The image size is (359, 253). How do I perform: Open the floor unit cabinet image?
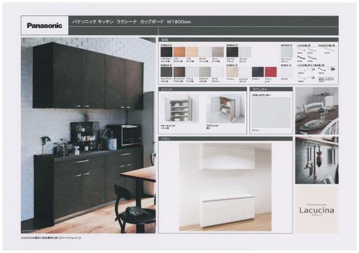[x=226, y=109]
